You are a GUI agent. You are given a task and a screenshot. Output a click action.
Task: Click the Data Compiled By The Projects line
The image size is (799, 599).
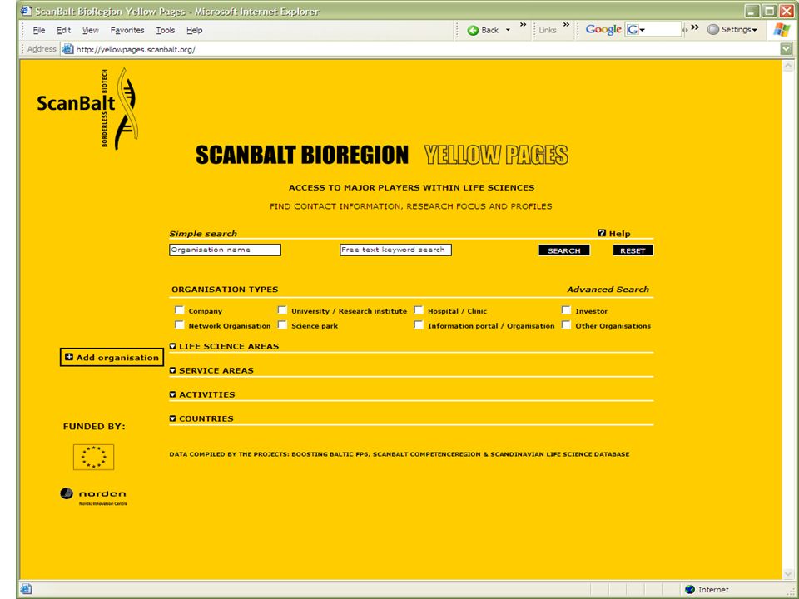point(399,454)
